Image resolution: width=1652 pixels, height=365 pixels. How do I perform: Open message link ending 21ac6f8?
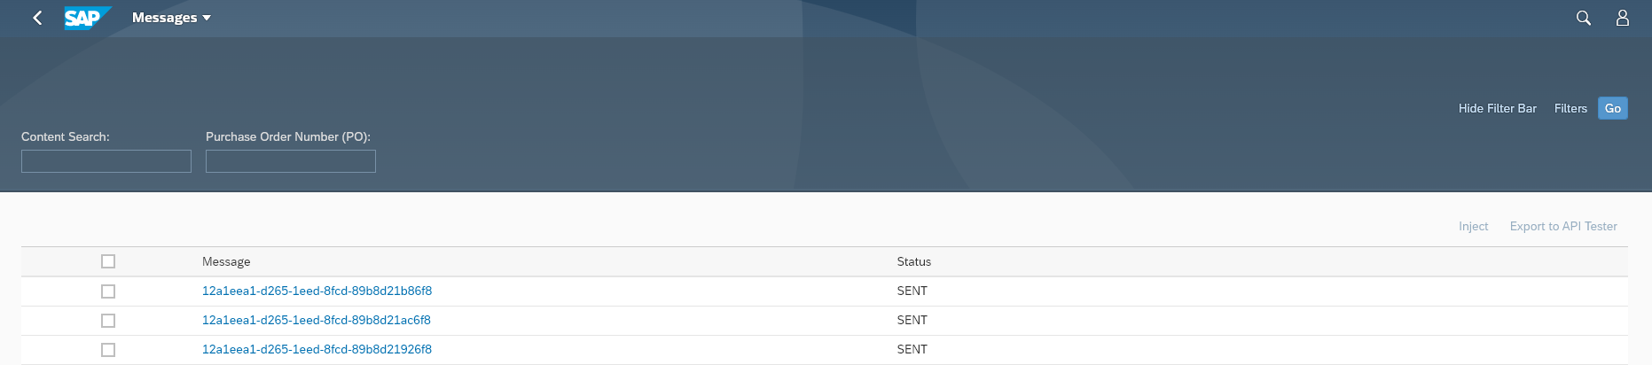click(x=316, y=320)
